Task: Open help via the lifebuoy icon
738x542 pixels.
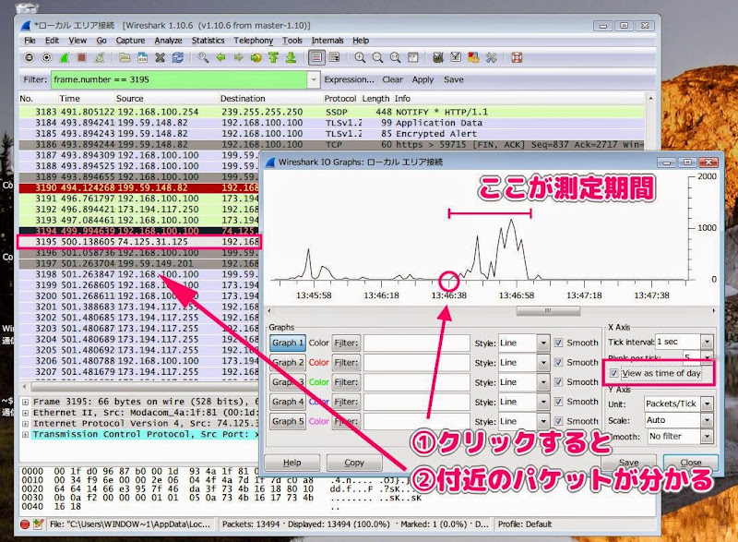Action: (517, 58)
